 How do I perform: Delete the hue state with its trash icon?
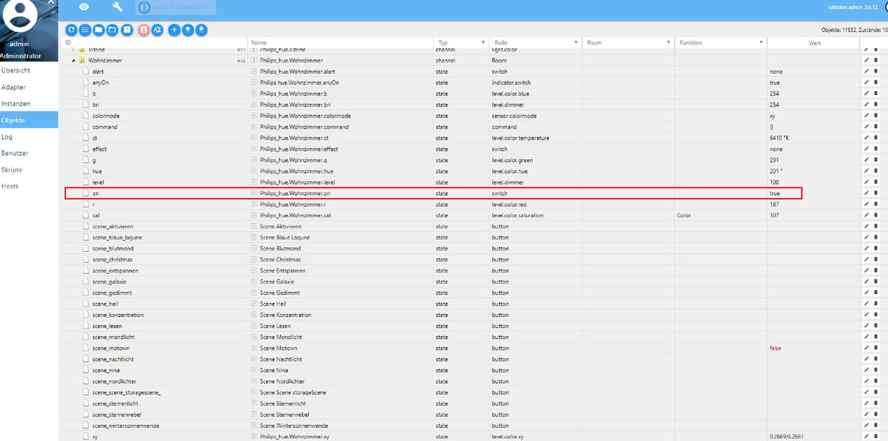tap(877, 171)
